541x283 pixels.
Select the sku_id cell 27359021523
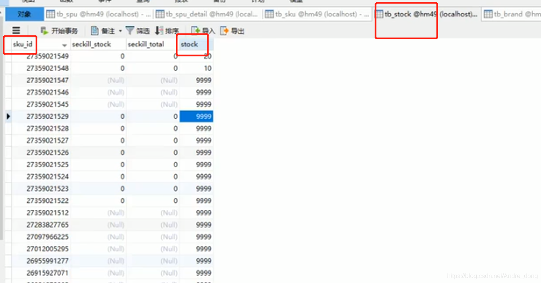[x=41, y=189]
